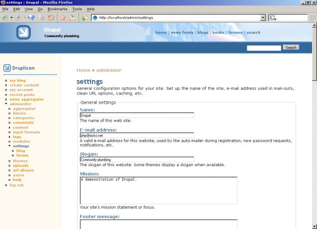Click the Drupal logo in site header
This screenshot has width=317, height=229.
pyautogui.click(x=24, y=32)
